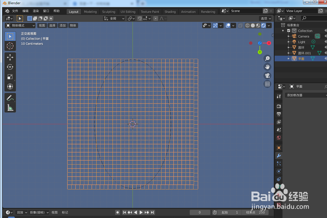Open the Output properties tab
327x218 pixels.
click(x=279, y=114)
